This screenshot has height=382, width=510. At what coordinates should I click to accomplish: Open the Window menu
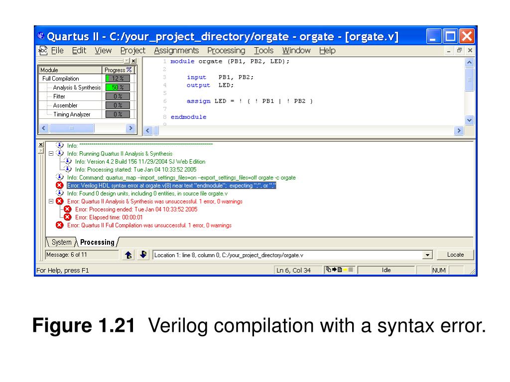coord(296,51)
